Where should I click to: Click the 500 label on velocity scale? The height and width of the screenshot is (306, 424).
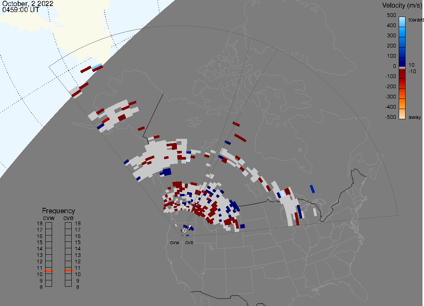[x=391, y=15]
